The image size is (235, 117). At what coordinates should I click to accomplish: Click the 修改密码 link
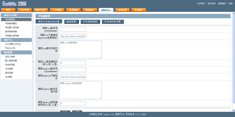coord(211,3)
